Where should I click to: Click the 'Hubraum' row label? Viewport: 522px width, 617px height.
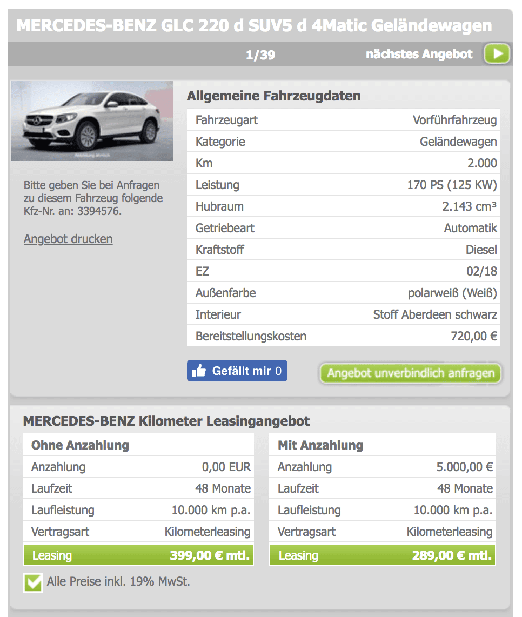pyautogui.click(x=220, y=206)
